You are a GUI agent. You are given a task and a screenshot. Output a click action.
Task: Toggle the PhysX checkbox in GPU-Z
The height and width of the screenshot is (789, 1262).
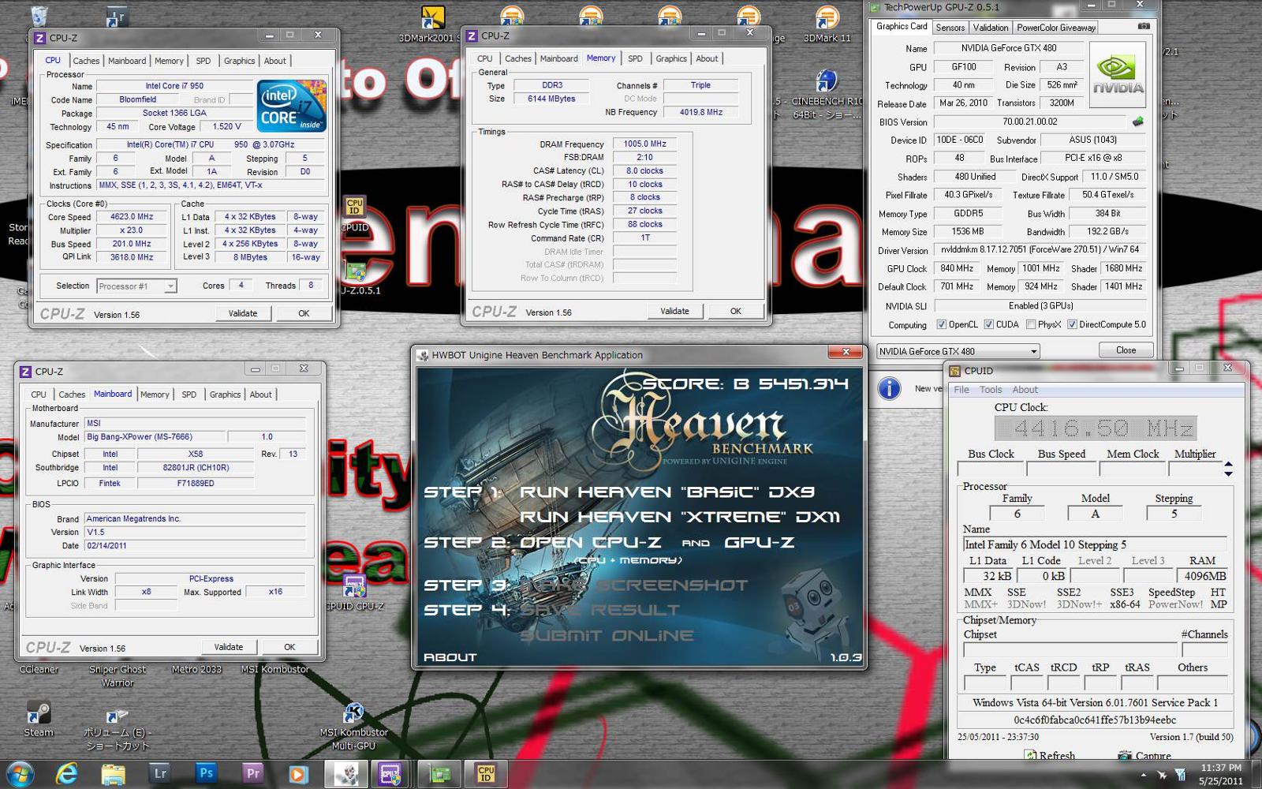click(1030, 324)
